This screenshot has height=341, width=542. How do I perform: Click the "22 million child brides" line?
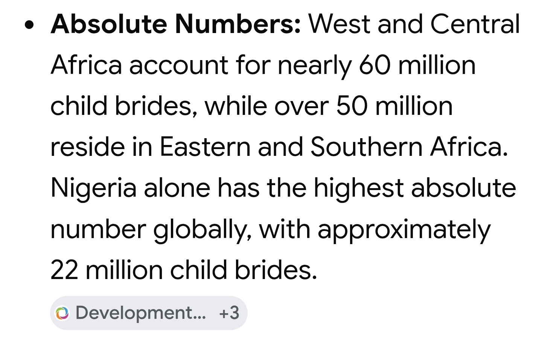[x=184, y=270]
